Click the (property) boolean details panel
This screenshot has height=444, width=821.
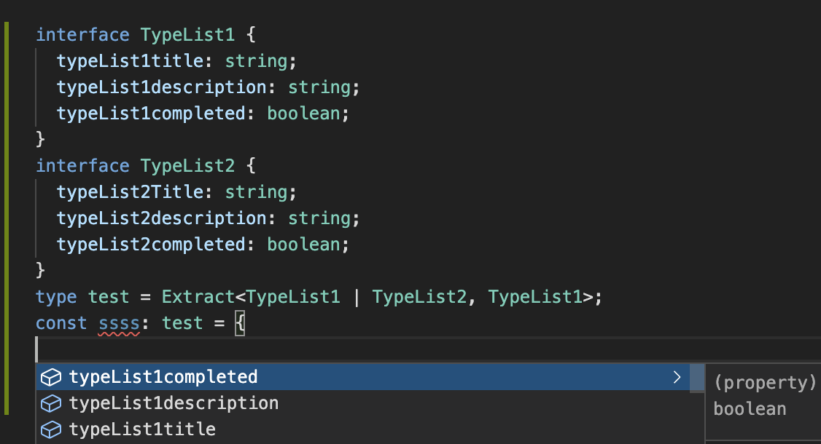pos(764,396)
